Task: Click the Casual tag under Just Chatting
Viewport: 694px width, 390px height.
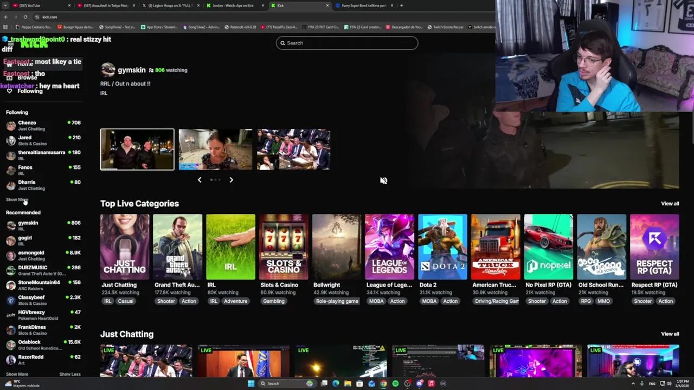Action: coord(125,301)
